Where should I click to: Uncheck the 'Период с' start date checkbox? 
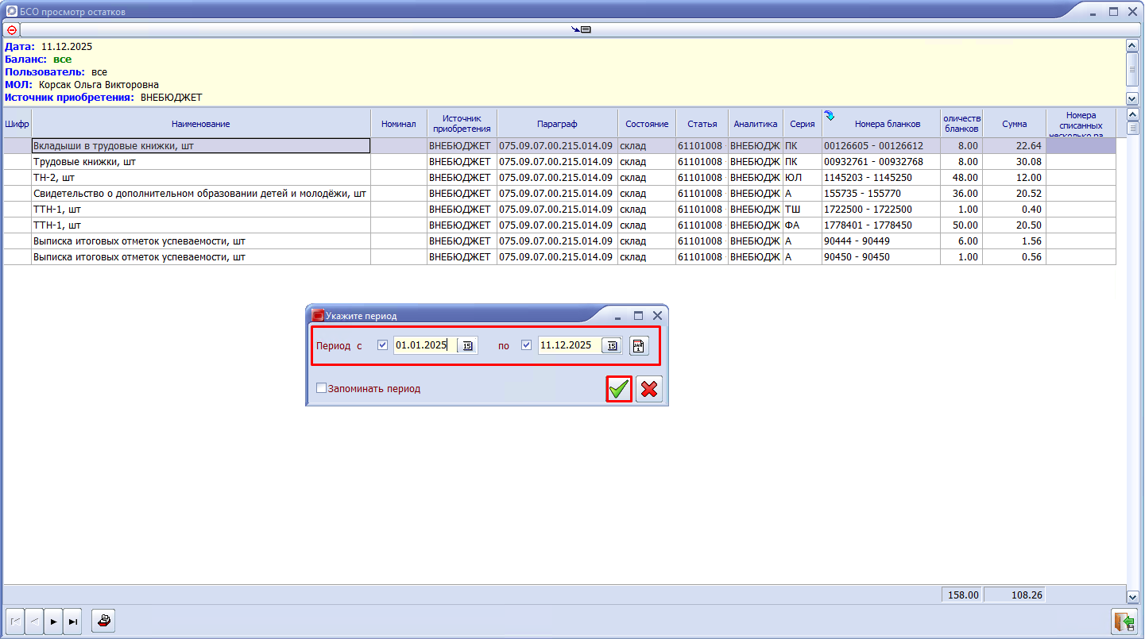click(x=383, y=345)
